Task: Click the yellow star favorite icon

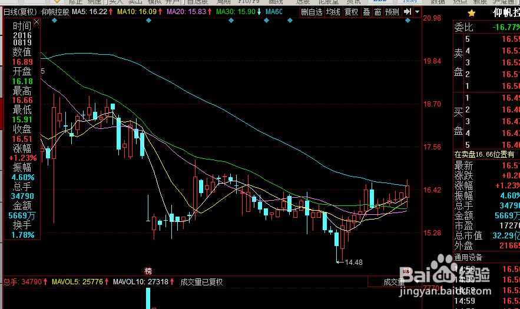Action: (x=471, y=14)
